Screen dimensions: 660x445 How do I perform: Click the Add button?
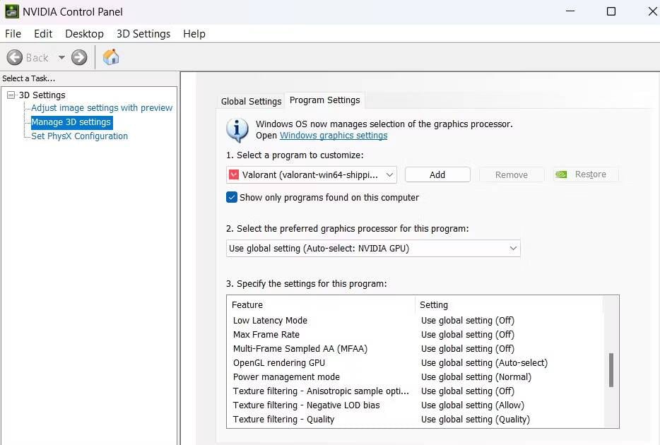[x=437, y=174]
